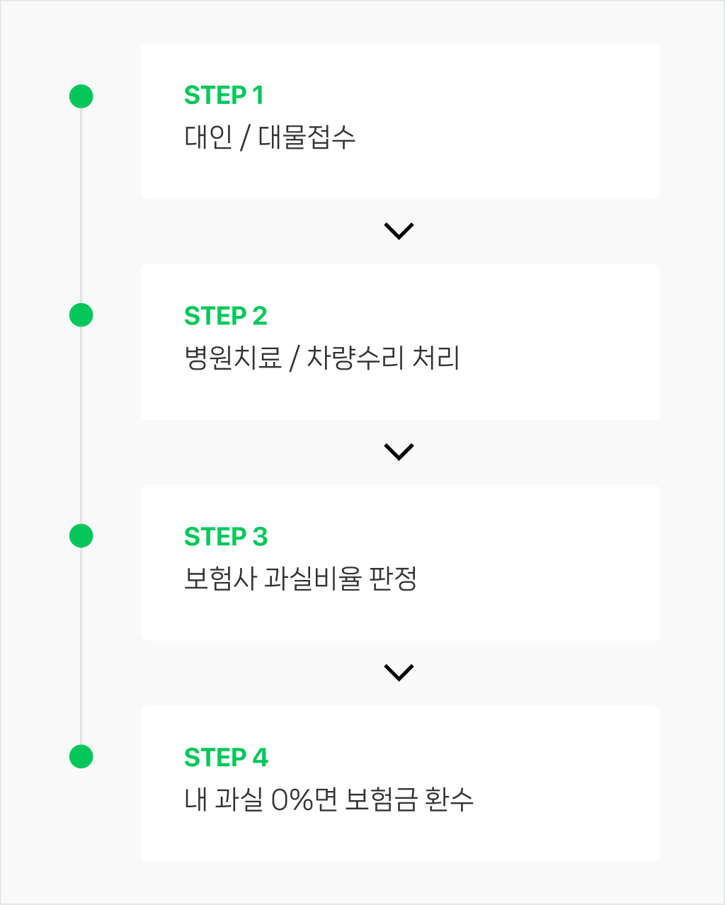
Task: Click the down chevron below the STEP 1 card
Action: (399, 231)
